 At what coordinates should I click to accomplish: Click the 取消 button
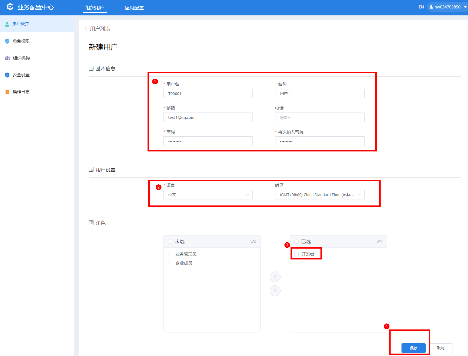tap(441, 348)
